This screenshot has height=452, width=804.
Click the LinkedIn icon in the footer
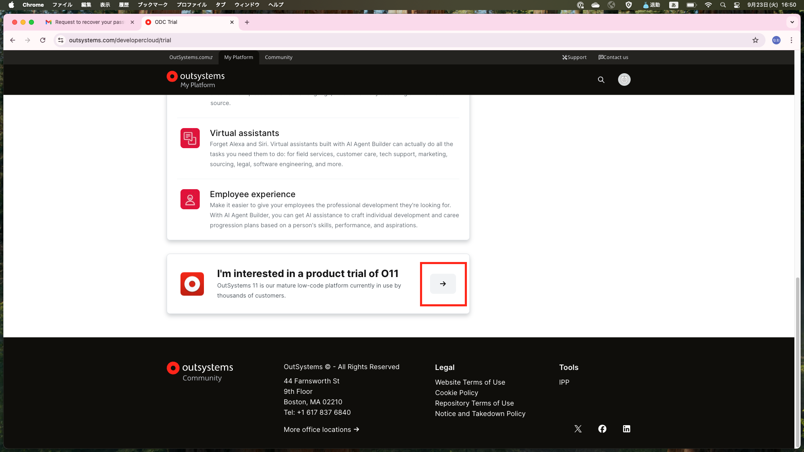click(626, 429)
